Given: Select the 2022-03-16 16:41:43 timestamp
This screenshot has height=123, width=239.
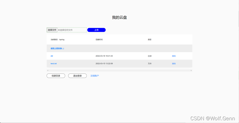Looking at the screenshot, I should click(104, 56).
